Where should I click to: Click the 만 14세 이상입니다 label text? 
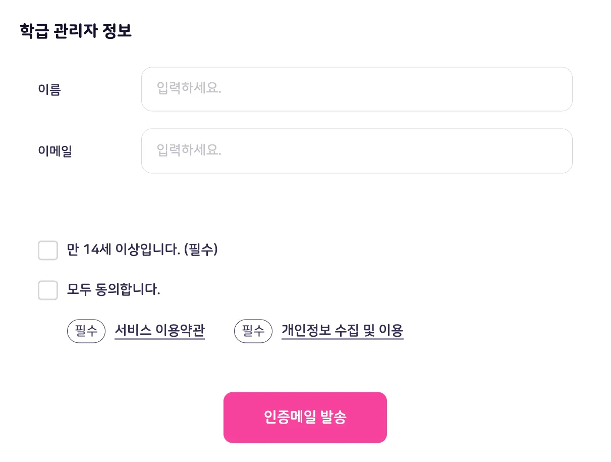point(124,249)
